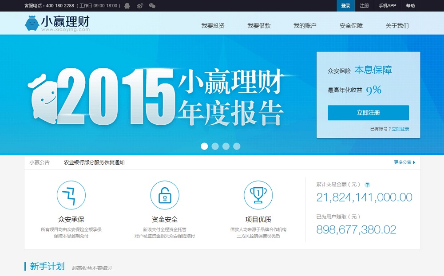Click the 小赢理财 logo mascot

tap(32, 23)
